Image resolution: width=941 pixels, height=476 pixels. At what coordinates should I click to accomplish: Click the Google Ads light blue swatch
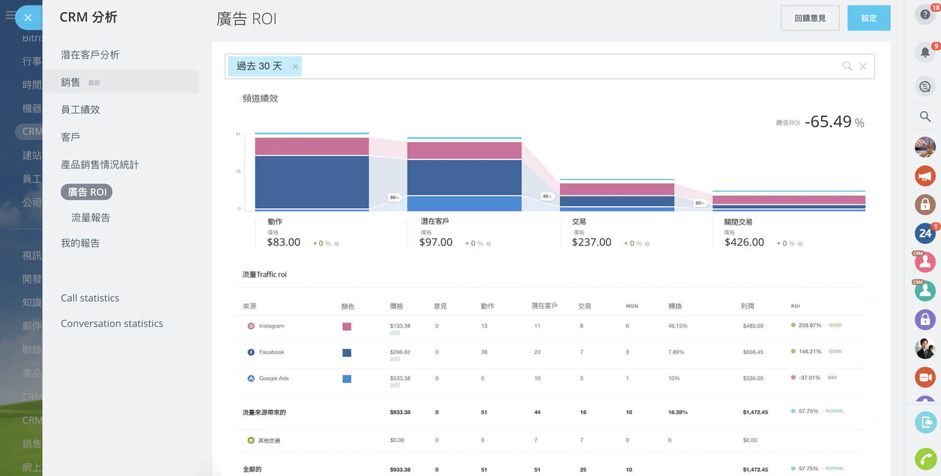pyautogui.click(x=347, y=379)
